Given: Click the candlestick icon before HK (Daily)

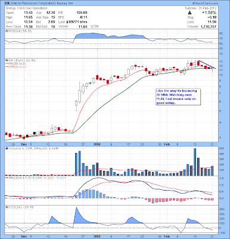Looking at the screenshot, I should [x=7, y=60].
